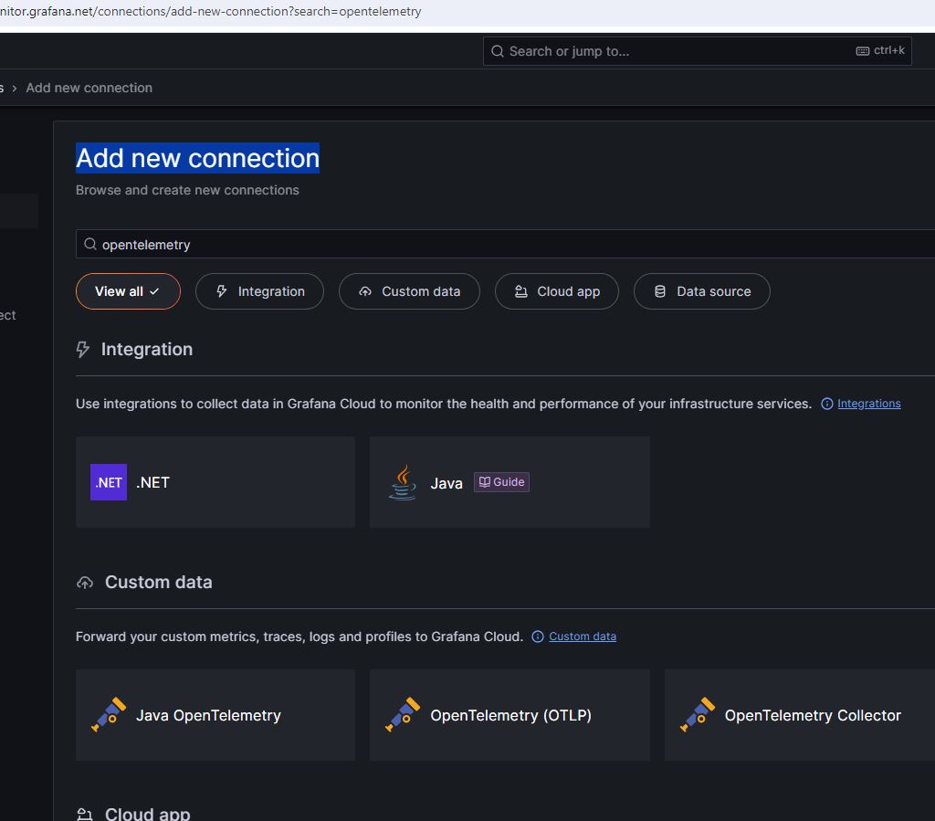Click the magnifier icon in top search bar

tap(498, 51)
